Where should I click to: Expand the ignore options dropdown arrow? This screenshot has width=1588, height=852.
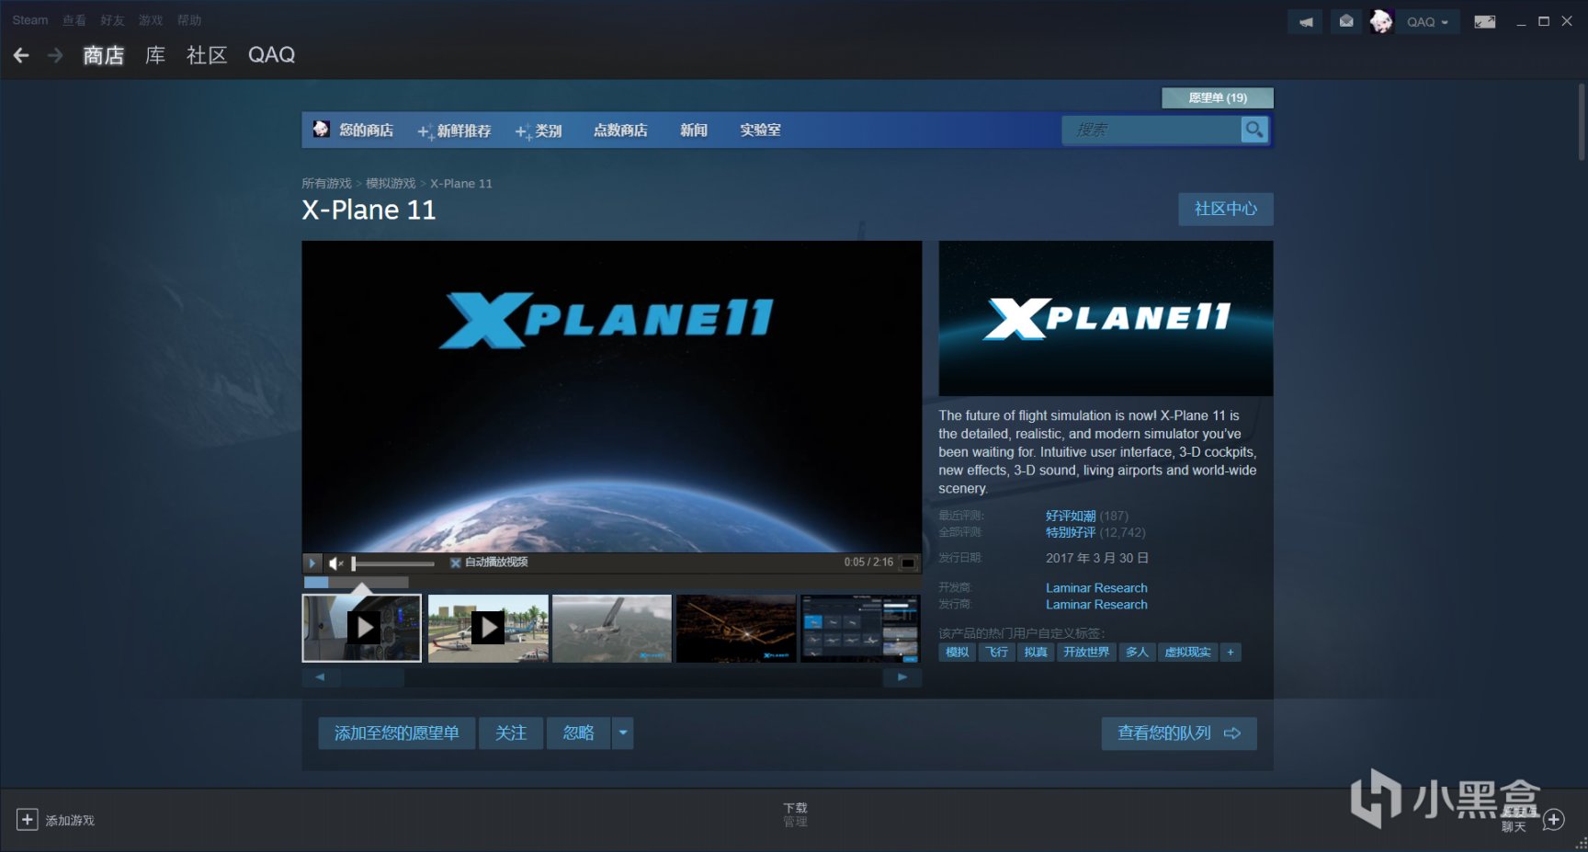pos(623,733)
